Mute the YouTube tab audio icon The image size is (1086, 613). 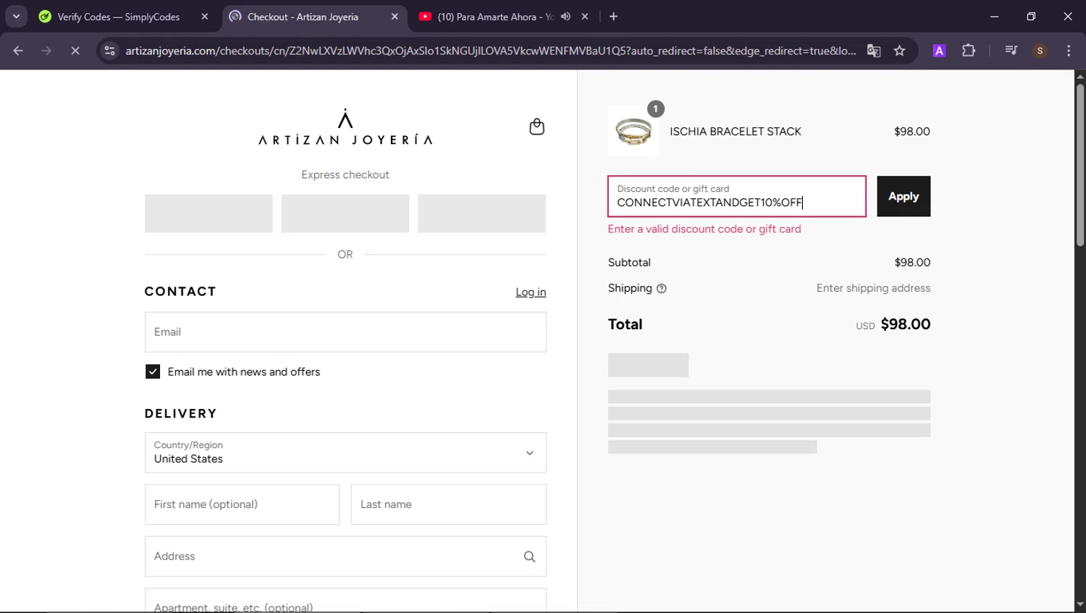566,17
